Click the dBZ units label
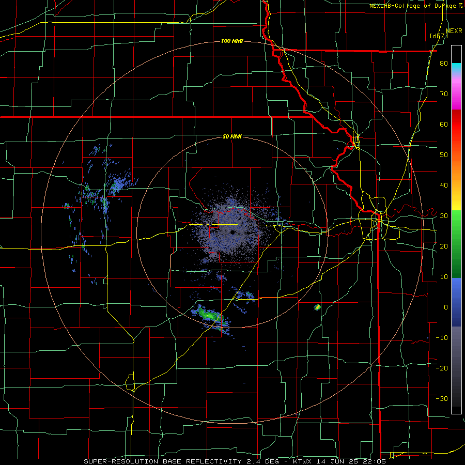This screenshot has height=465, width=465. [439, 36]
